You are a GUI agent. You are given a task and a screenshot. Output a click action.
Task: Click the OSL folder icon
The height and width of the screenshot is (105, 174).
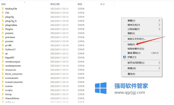3,13
